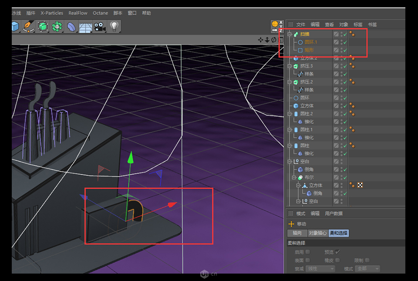Screen dimensions: 418x281
Task: Click the Sweep (扫描) object icon in Object Manager
Action: click(x=295, y=34)
